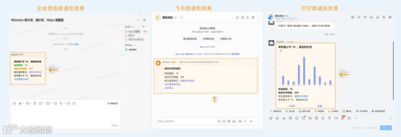The width and height of the screenshot is (401, 137).
Task: Open 销售分析报告 link in Feishu message
Action: (187, 81)
